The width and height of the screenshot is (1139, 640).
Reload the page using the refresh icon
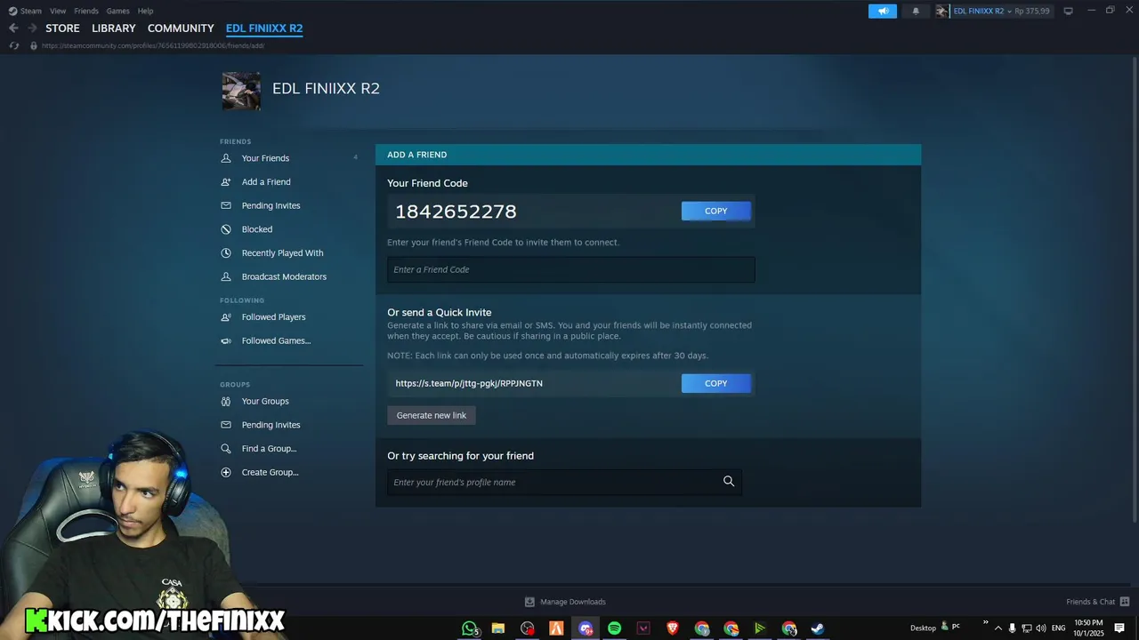pyautogui.click(x=13, y=45)
